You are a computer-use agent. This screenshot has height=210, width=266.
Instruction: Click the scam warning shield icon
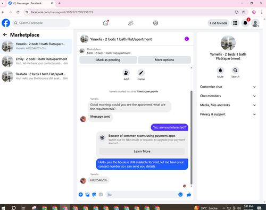click(102, 137)
